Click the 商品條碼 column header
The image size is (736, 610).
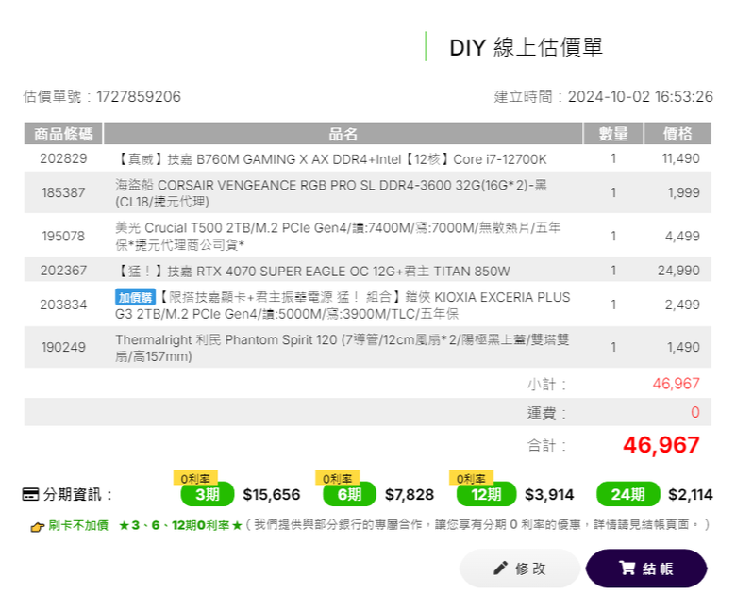[x=63, y=134]
